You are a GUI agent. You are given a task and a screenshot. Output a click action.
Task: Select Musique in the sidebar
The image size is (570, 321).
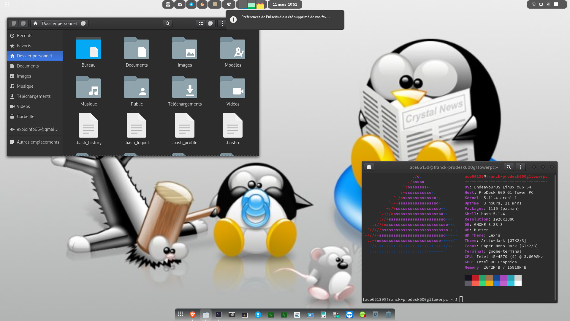pos(35,86)
